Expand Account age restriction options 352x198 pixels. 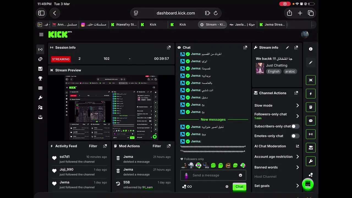[297, 156]
